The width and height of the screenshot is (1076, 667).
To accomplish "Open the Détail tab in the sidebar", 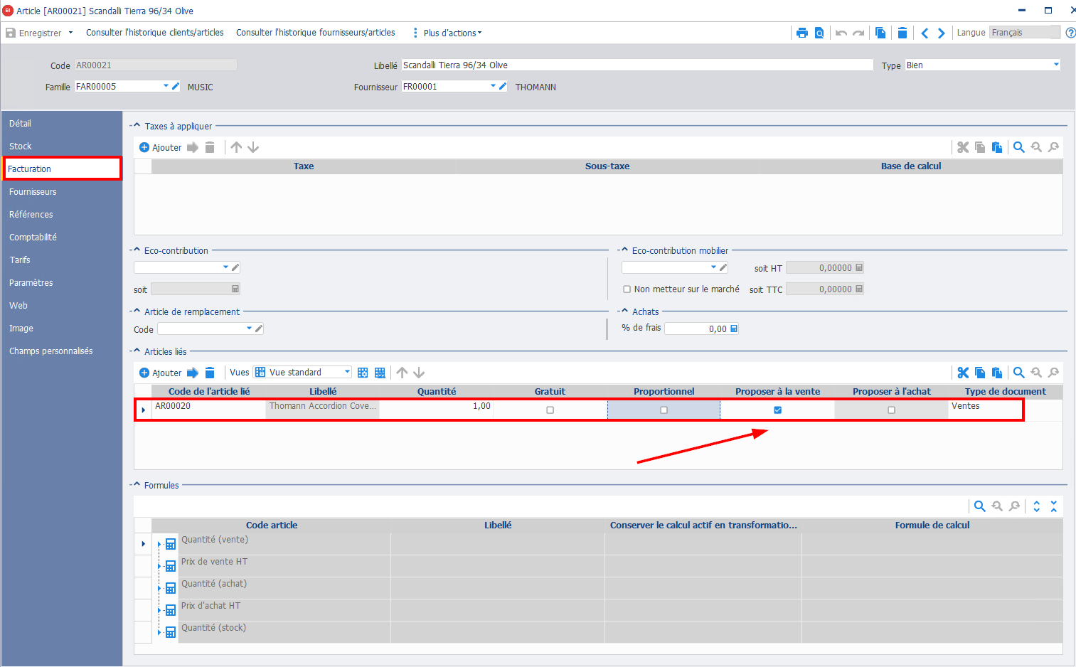I will [x=62, y=123].
